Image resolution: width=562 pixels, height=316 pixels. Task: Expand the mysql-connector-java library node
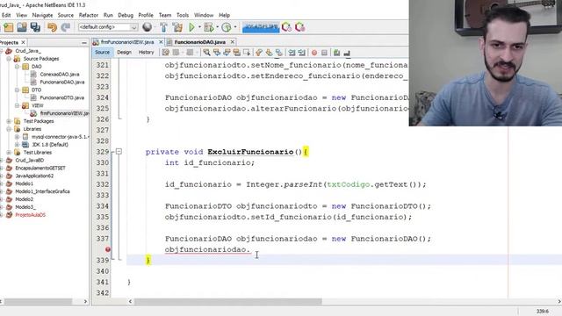pyautogui.click(x=17, y=137)
